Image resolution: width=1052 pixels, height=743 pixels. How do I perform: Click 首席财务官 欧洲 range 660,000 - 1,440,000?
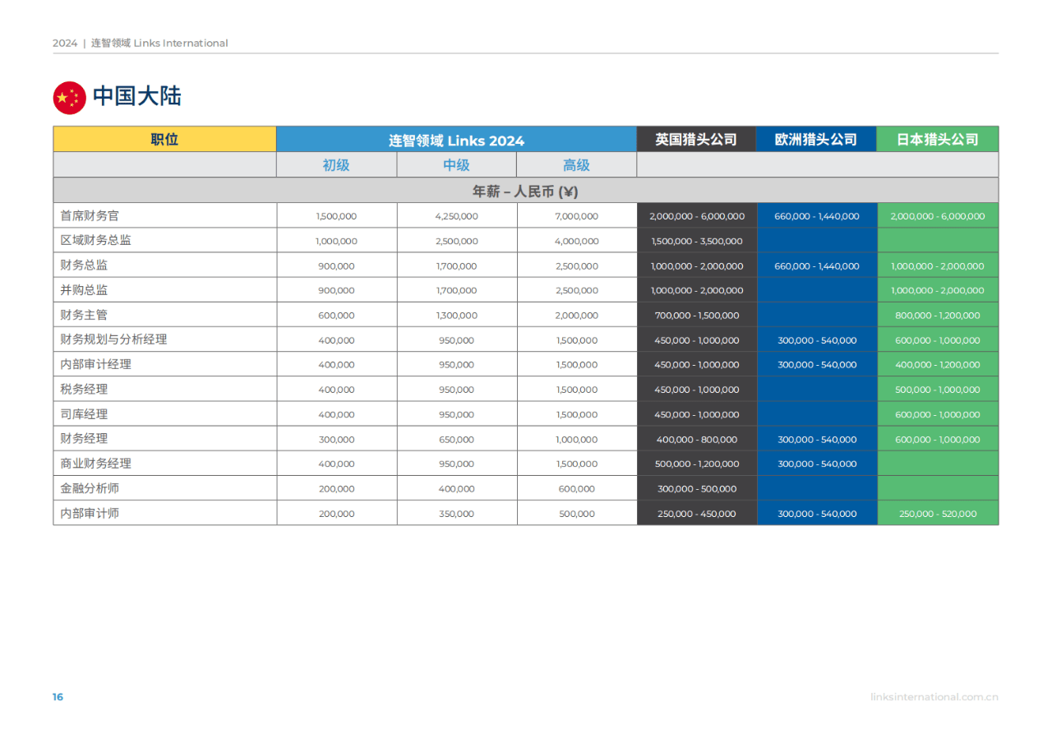point(817,216)
